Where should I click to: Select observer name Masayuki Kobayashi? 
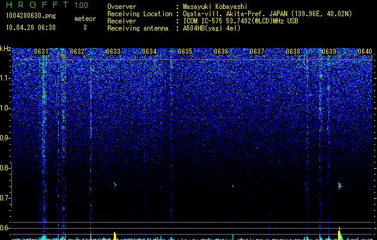point(215,7)
